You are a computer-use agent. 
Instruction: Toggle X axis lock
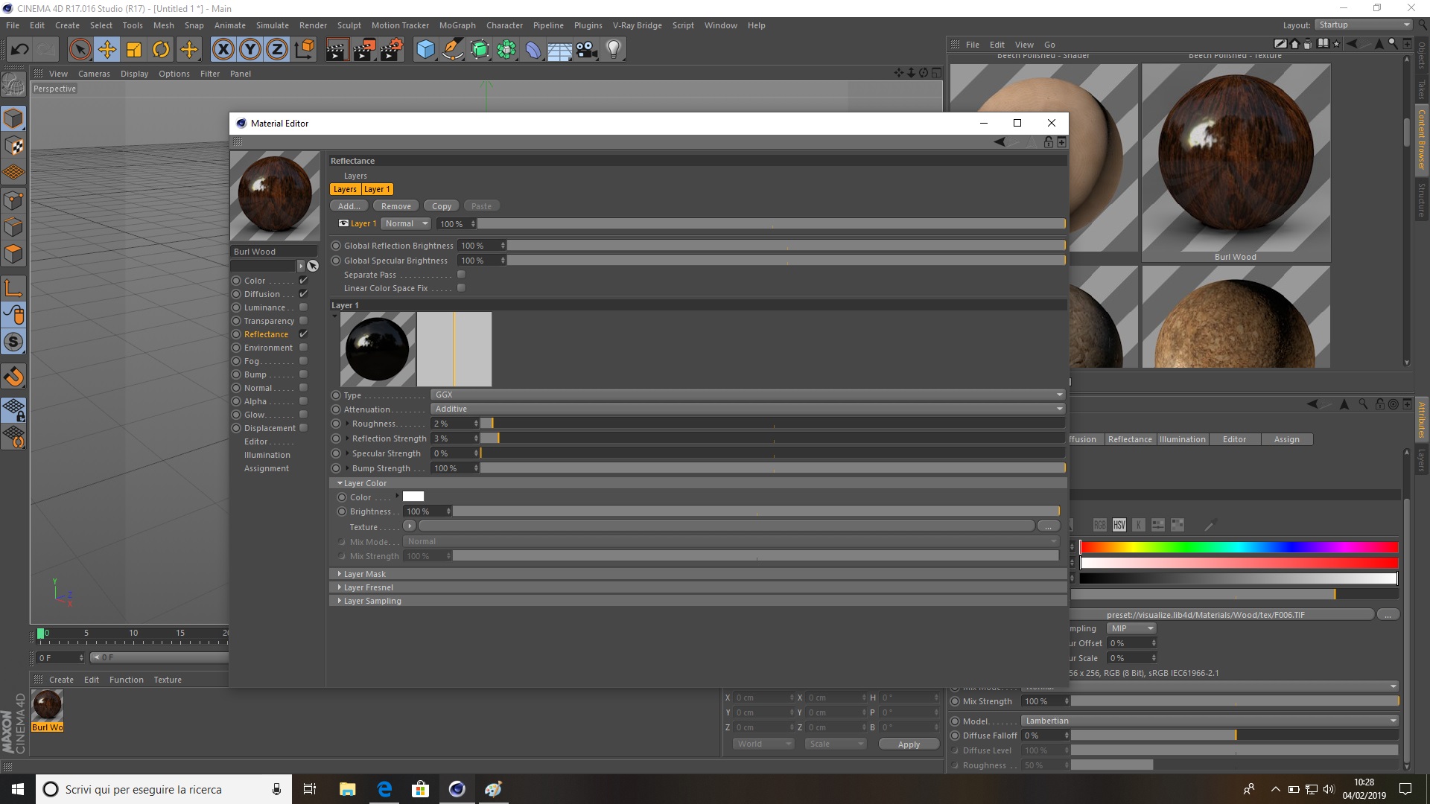tap(223, 50)
